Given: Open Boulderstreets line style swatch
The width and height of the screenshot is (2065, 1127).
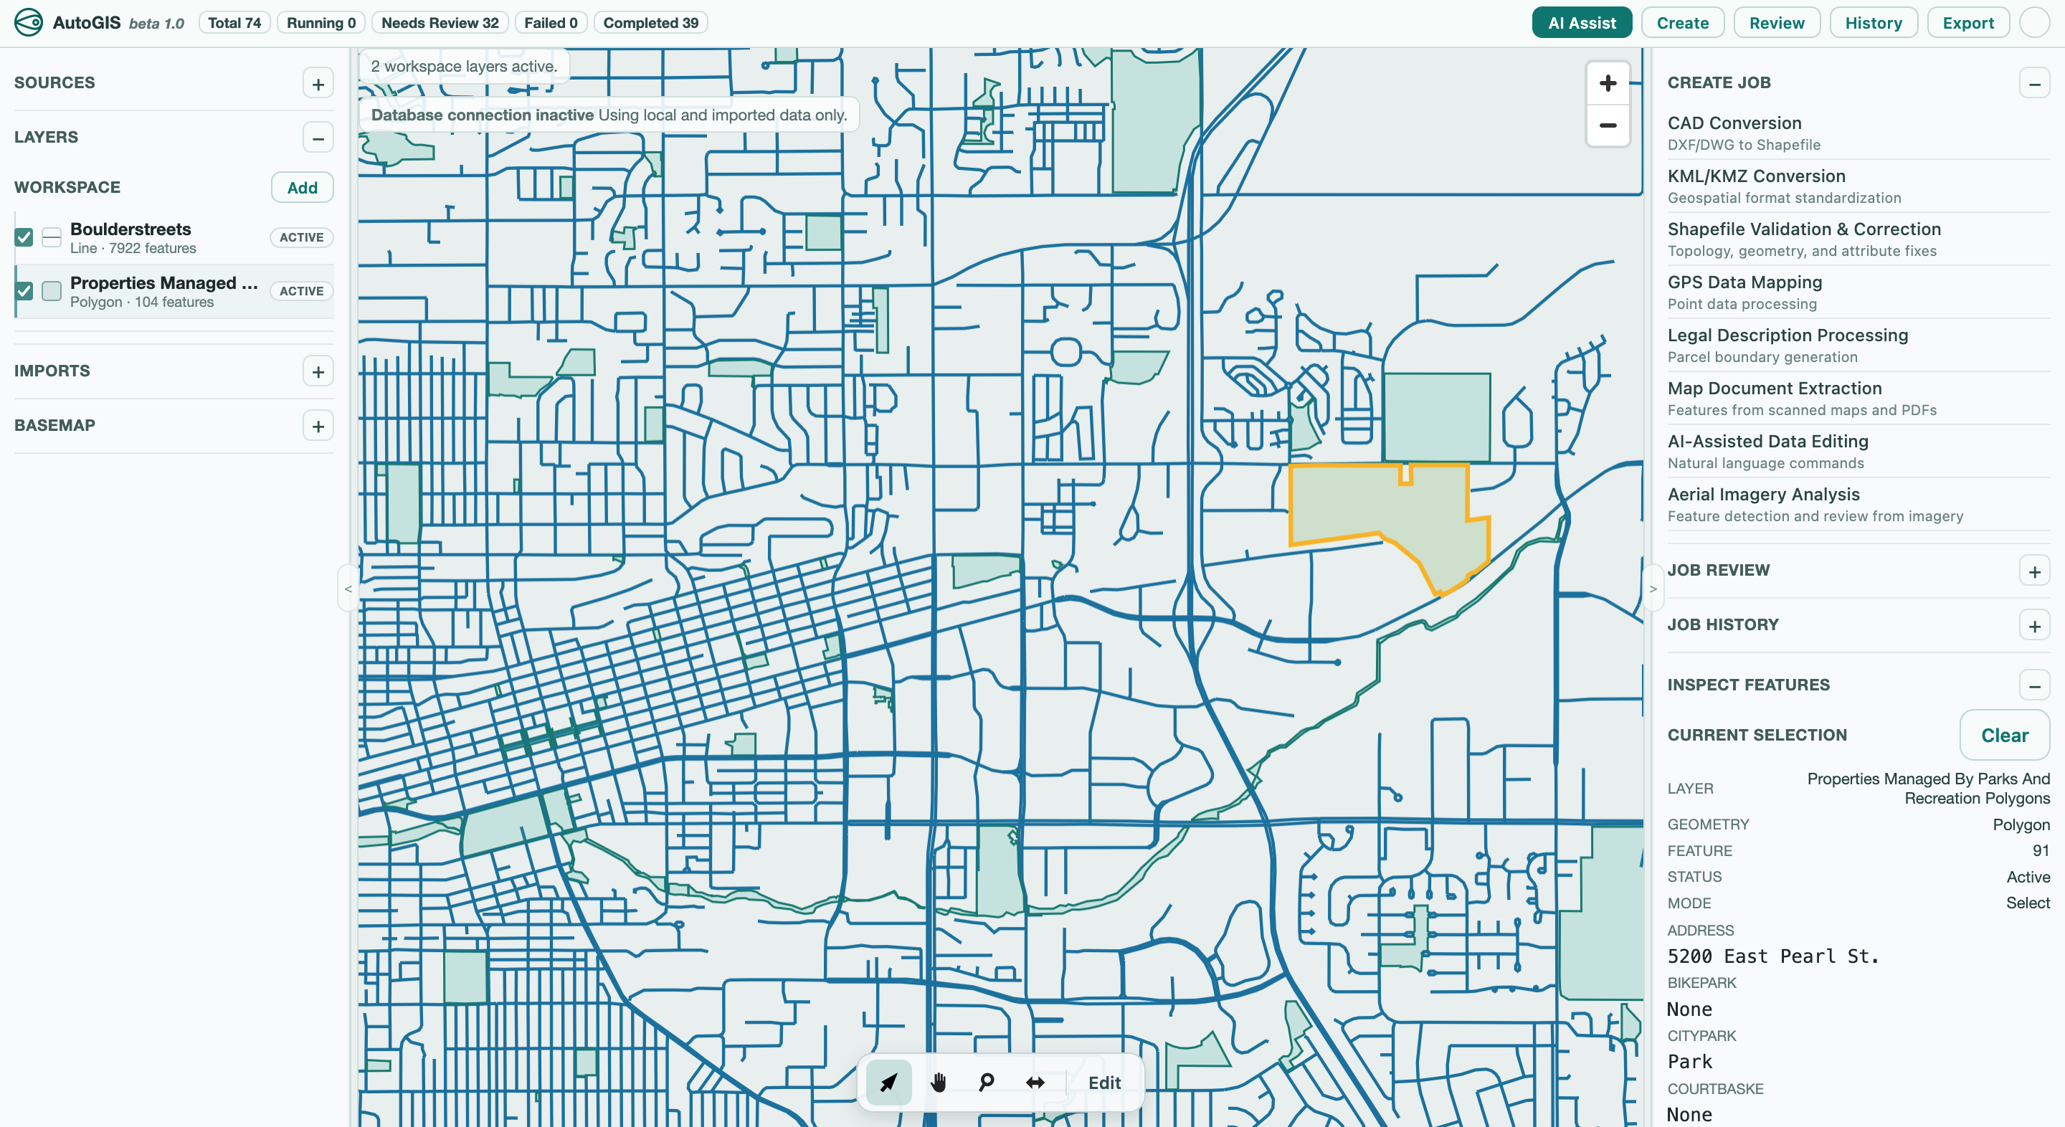Looking at the screenshot, I should point(52,237).
